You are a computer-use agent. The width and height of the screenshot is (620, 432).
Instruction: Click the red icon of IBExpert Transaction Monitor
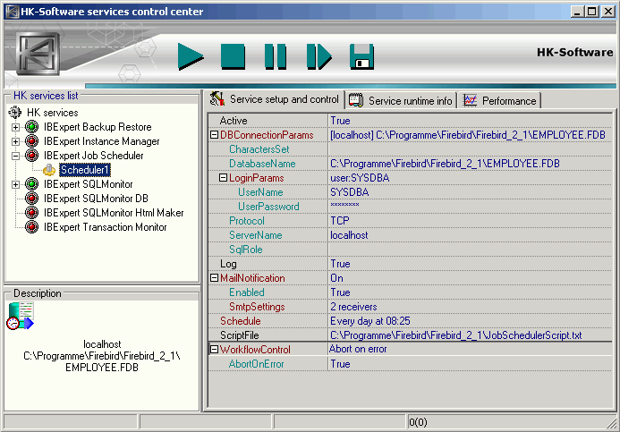pyautogui.click(x=31, y=227)
